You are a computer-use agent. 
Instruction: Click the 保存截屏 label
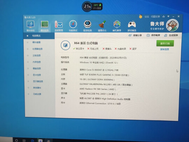(155, 35)
